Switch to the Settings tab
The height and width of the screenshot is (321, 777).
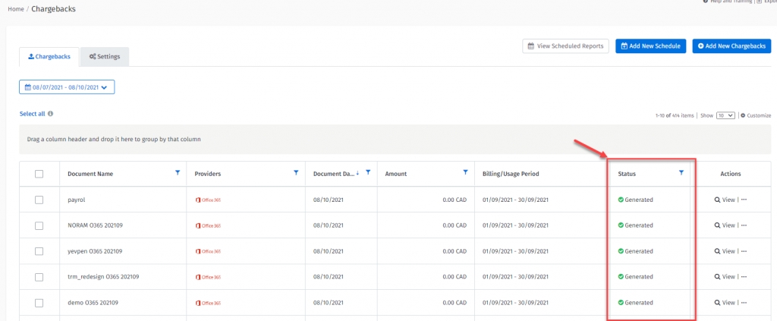[x=105, y=56]
